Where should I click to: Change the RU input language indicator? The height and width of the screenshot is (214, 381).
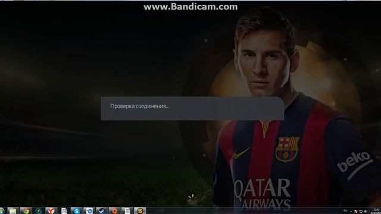(345, 210)
